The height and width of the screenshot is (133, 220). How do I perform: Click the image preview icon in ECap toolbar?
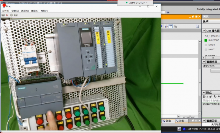(16, 15)
